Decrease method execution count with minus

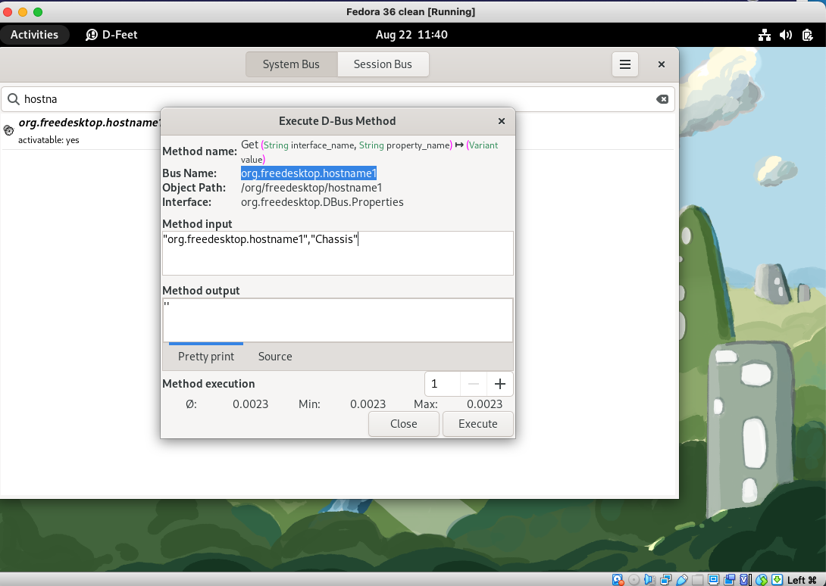pos(474,384)
